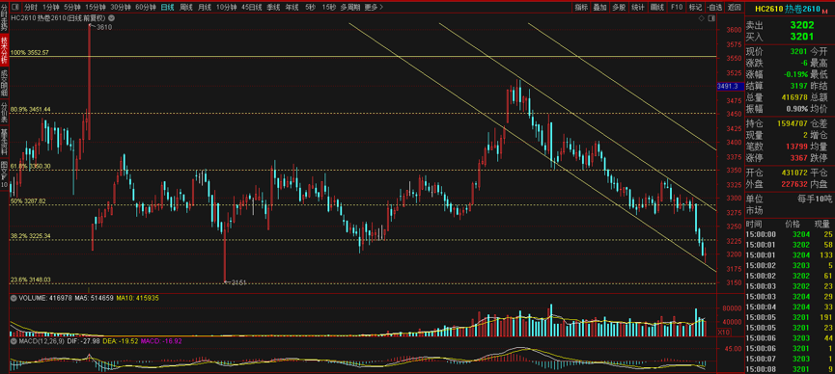Toggle the panel layout icon before 分时
This screenshot has width=835, height=374.
[15, 8]
